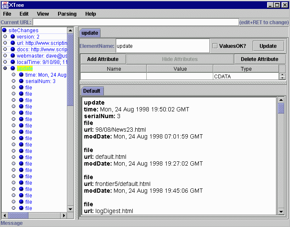Click the blue sphere icon beside serialNum: 3

click(21, 81)
